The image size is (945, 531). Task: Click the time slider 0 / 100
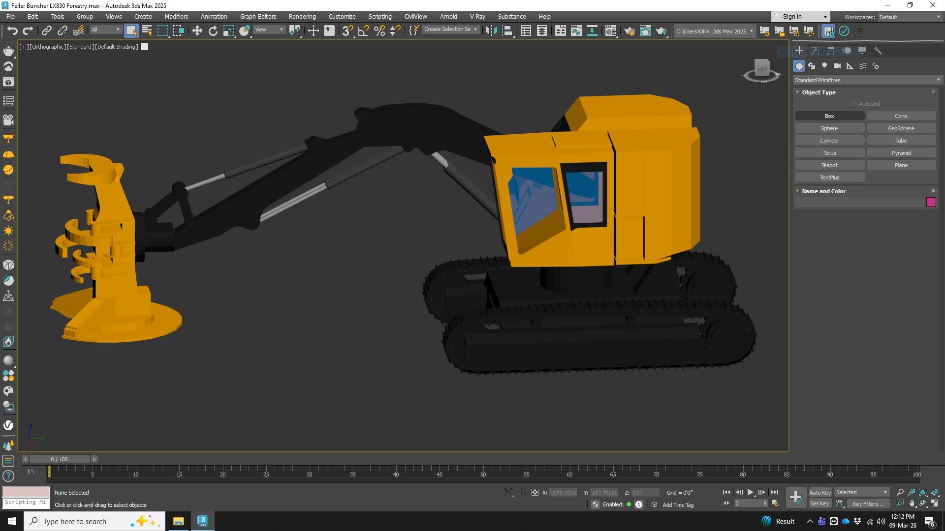click(60, 459)
